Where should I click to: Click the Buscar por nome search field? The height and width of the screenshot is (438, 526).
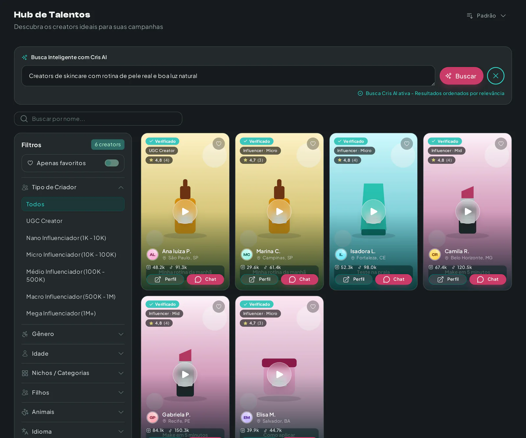tap(98, 119)
